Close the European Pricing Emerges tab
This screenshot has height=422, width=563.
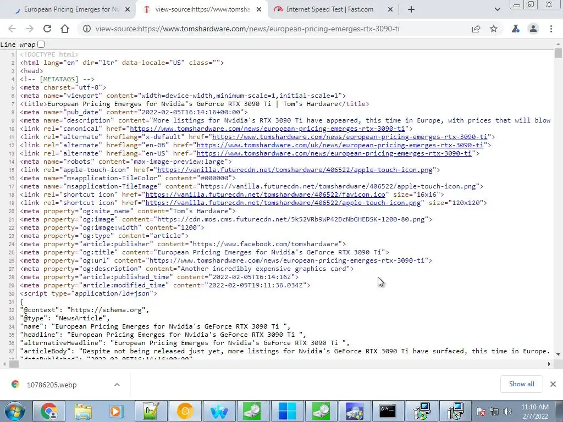click(128, 10)
